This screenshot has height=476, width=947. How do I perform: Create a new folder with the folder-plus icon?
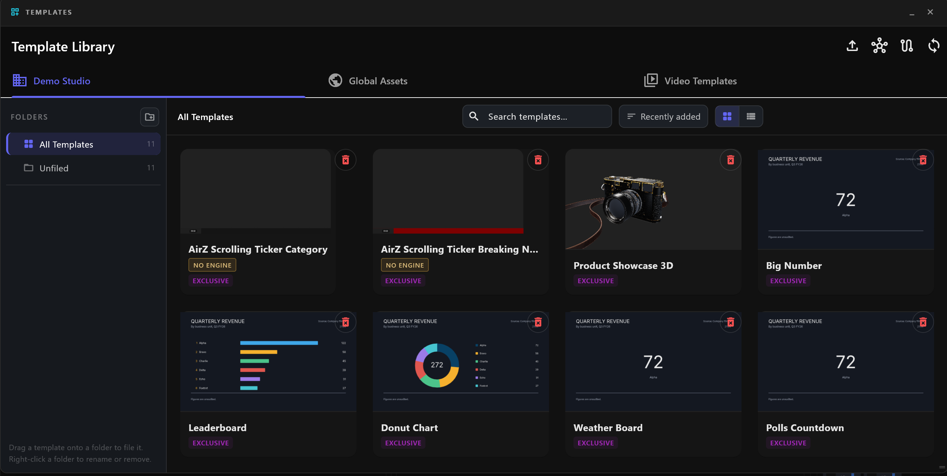tap(150, 117)
